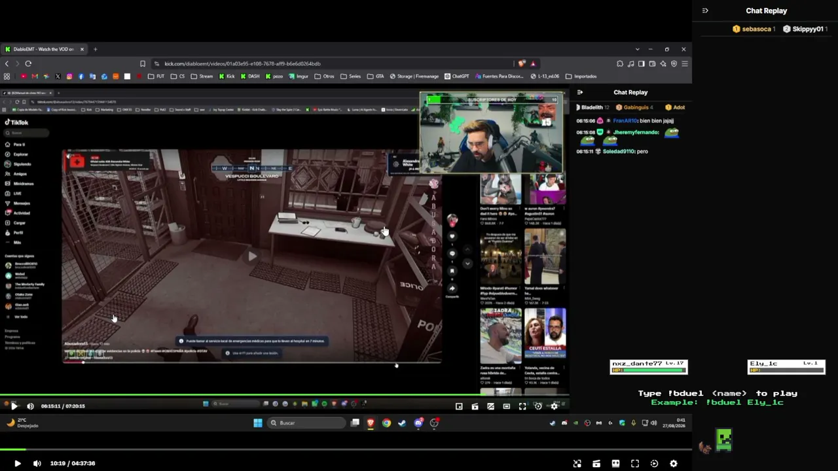Open Brave from the Windows taskbar
The height and width of the screenshot is (471, 838).
point(371,423)
